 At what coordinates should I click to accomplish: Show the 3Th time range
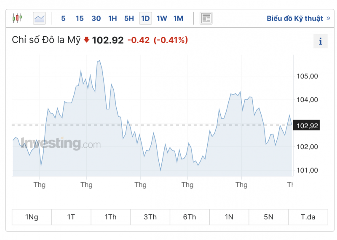click(150, 217)
